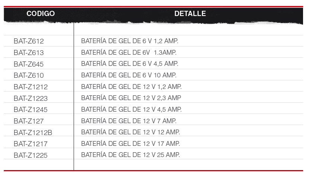
Task: Click the 12 V 7 AMP battery description
Action: point(129,121)
